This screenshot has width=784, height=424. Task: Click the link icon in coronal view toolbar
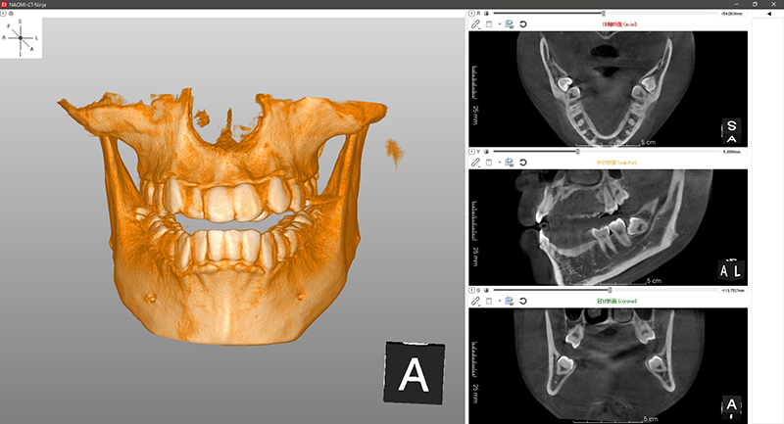pyautogui.click(x=475, y=301)
